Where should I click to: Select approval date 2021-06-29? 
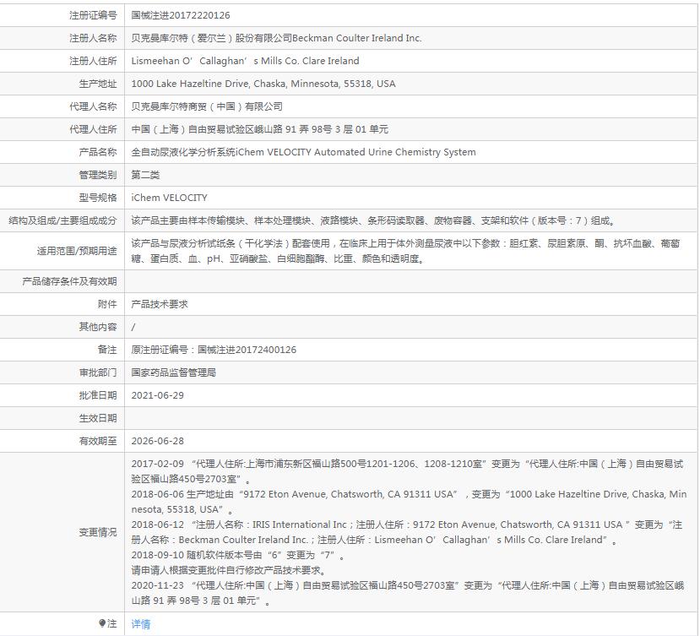(x=158, y=394)
